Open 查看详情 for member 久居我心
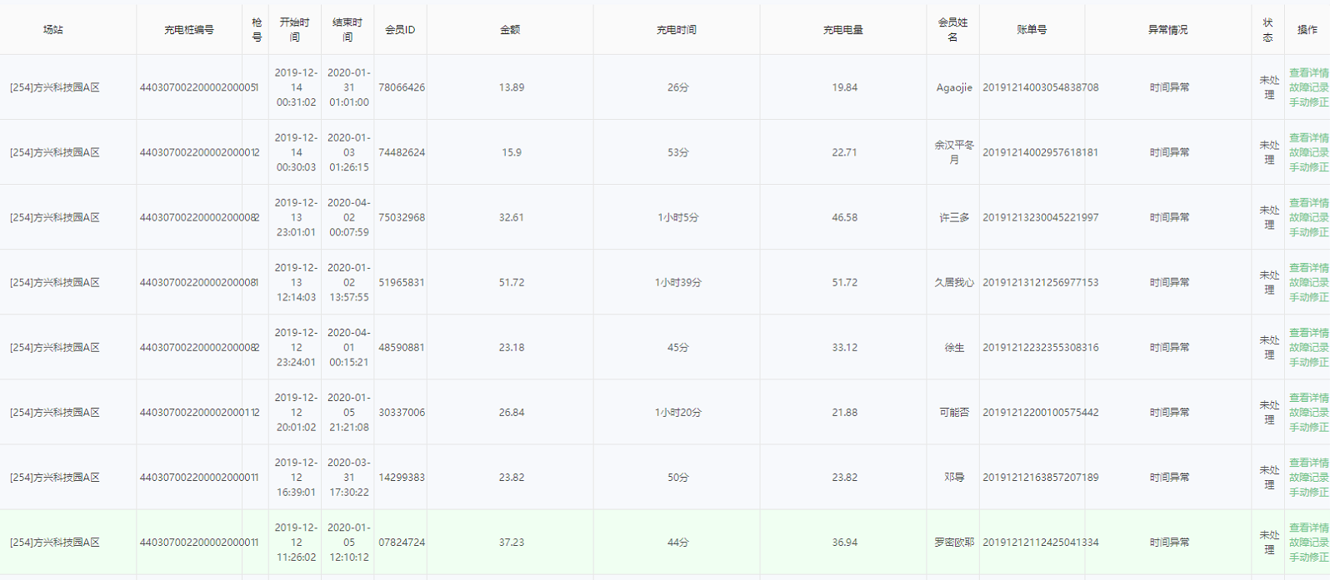Screen dimensions: 1330x580 point(1308,268)
